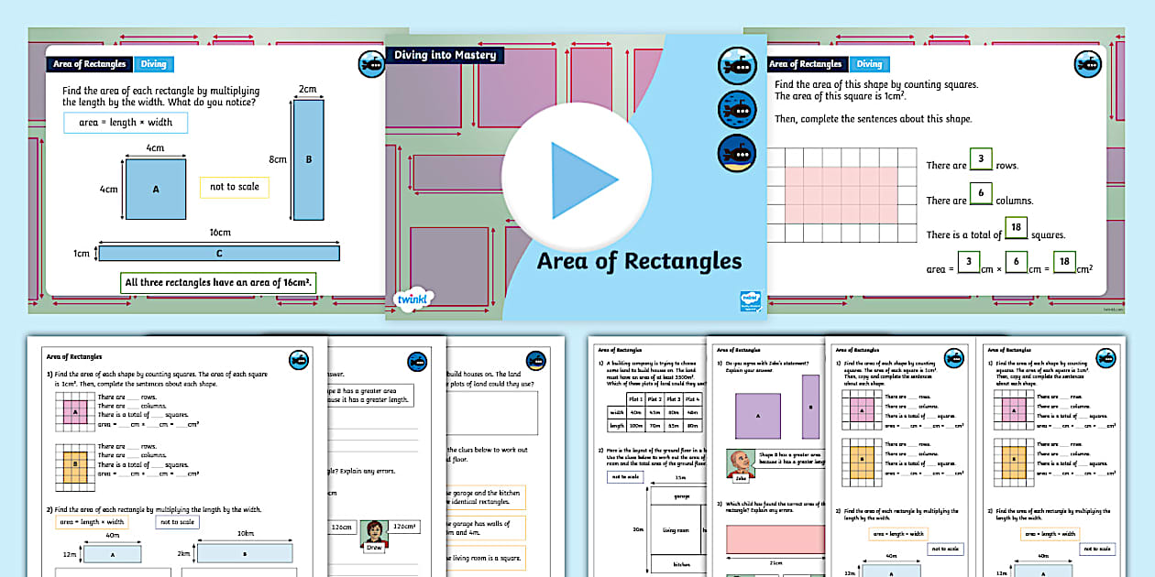Click the Diving into Mastery banner

tap(444, 55)
